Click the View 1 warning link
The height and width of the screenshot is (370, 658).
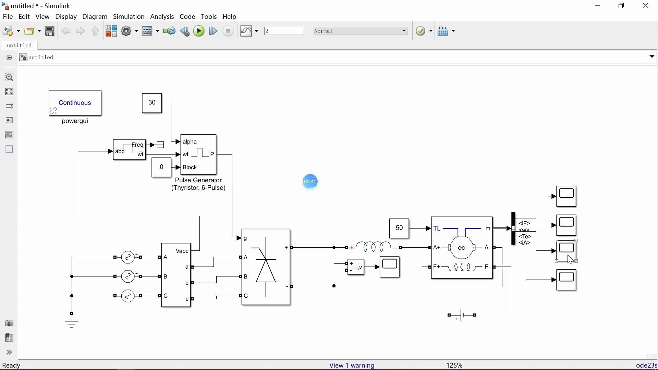352,366
